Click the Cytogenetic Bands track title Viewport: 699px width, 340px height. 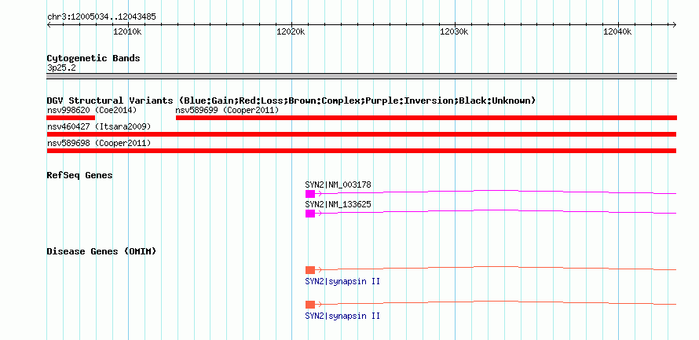[93, 58]
